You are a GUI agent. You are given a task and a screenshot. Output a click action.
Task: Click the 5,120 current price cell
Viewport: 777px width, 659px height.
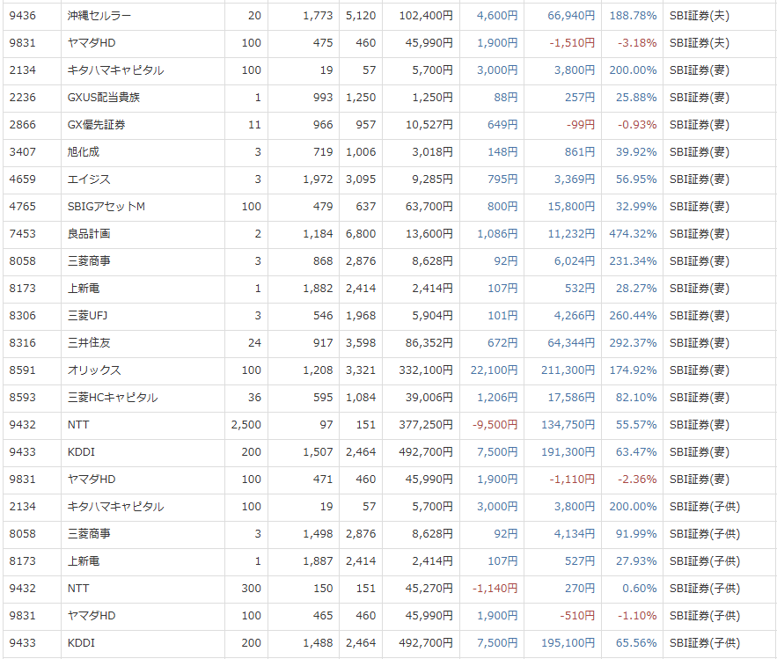click(361, 16)
